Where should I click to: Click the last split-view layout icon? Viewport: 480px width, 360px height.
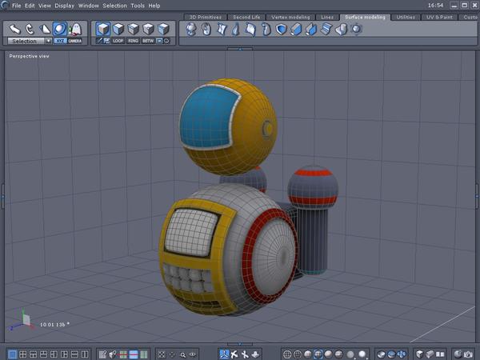click(x=85, y=354)
